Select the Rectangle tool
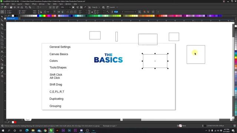The height and width of the screenshot is (133, 237). point(2,40)
